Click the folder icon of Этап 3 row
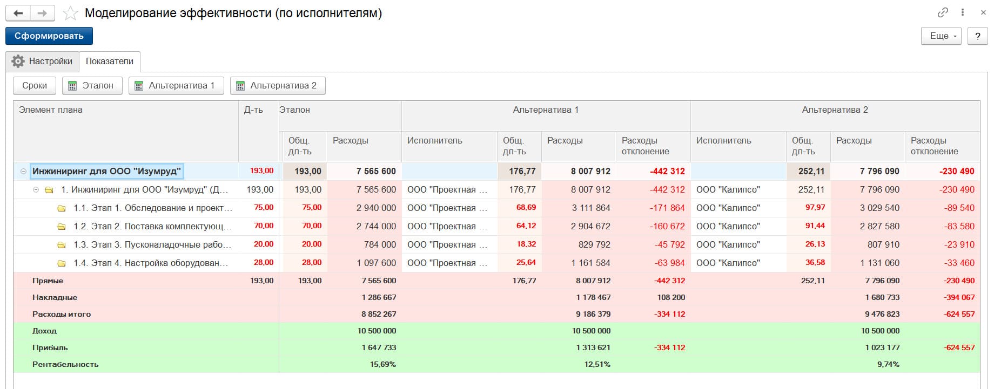 click(x=61, y=245)
